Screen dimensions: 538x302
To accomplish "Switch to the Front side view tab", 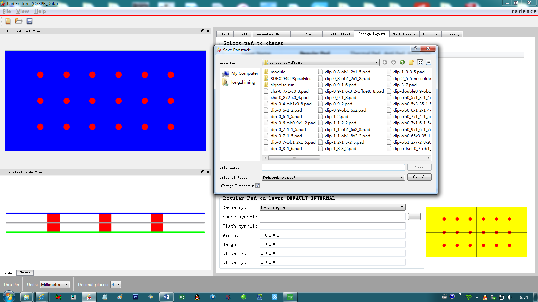I will [25, 273].
